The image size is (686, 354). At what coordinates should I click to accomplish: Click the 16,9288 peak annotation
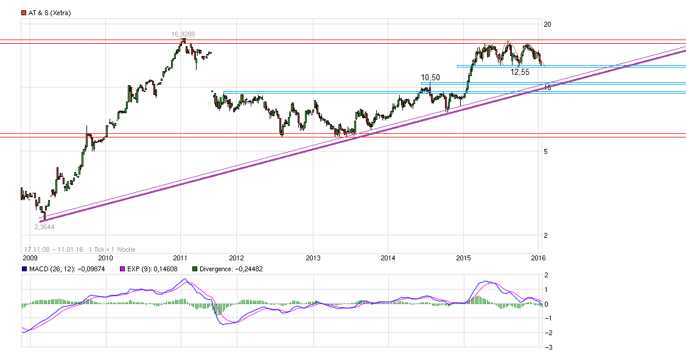click(183, 34)
